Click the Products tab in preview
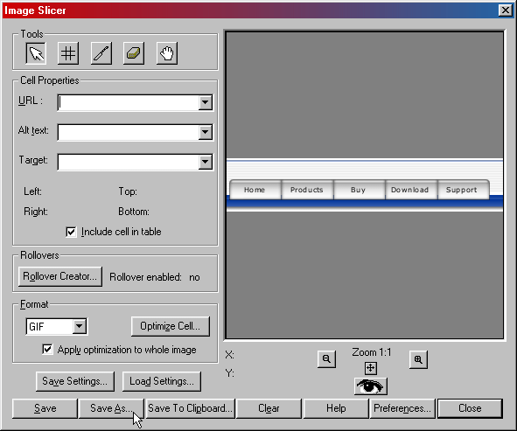The image size is (517, 431). pos(307,190)
